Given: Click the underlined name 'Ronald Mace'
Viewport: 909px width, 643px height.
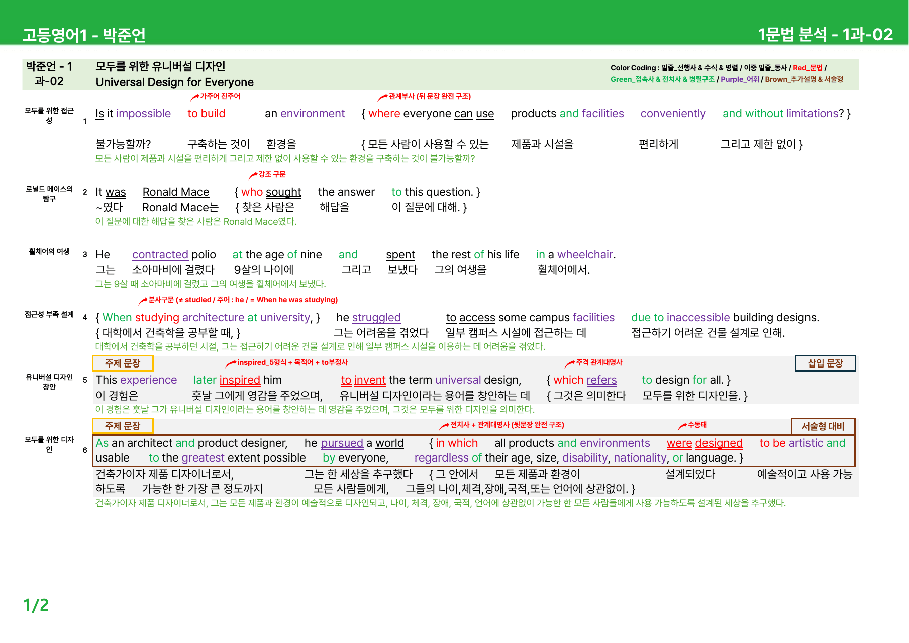Looking at the screenshot, I should click(176, 192).
